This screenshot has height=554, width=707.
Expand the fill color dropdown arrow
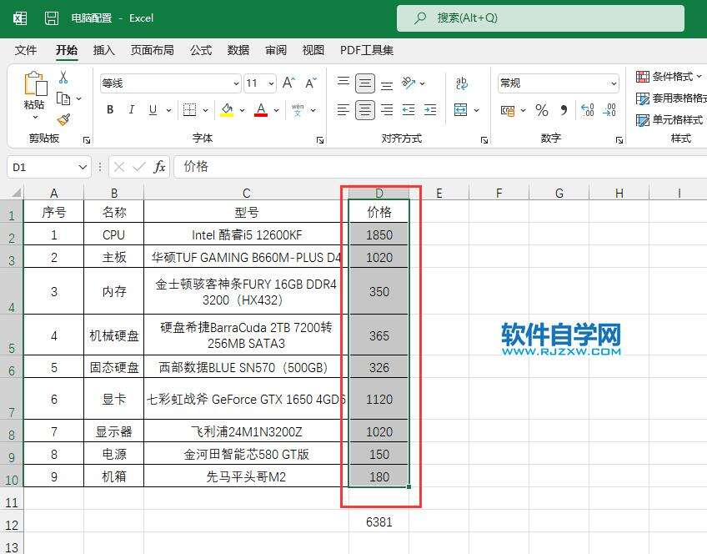coord(243,108)
